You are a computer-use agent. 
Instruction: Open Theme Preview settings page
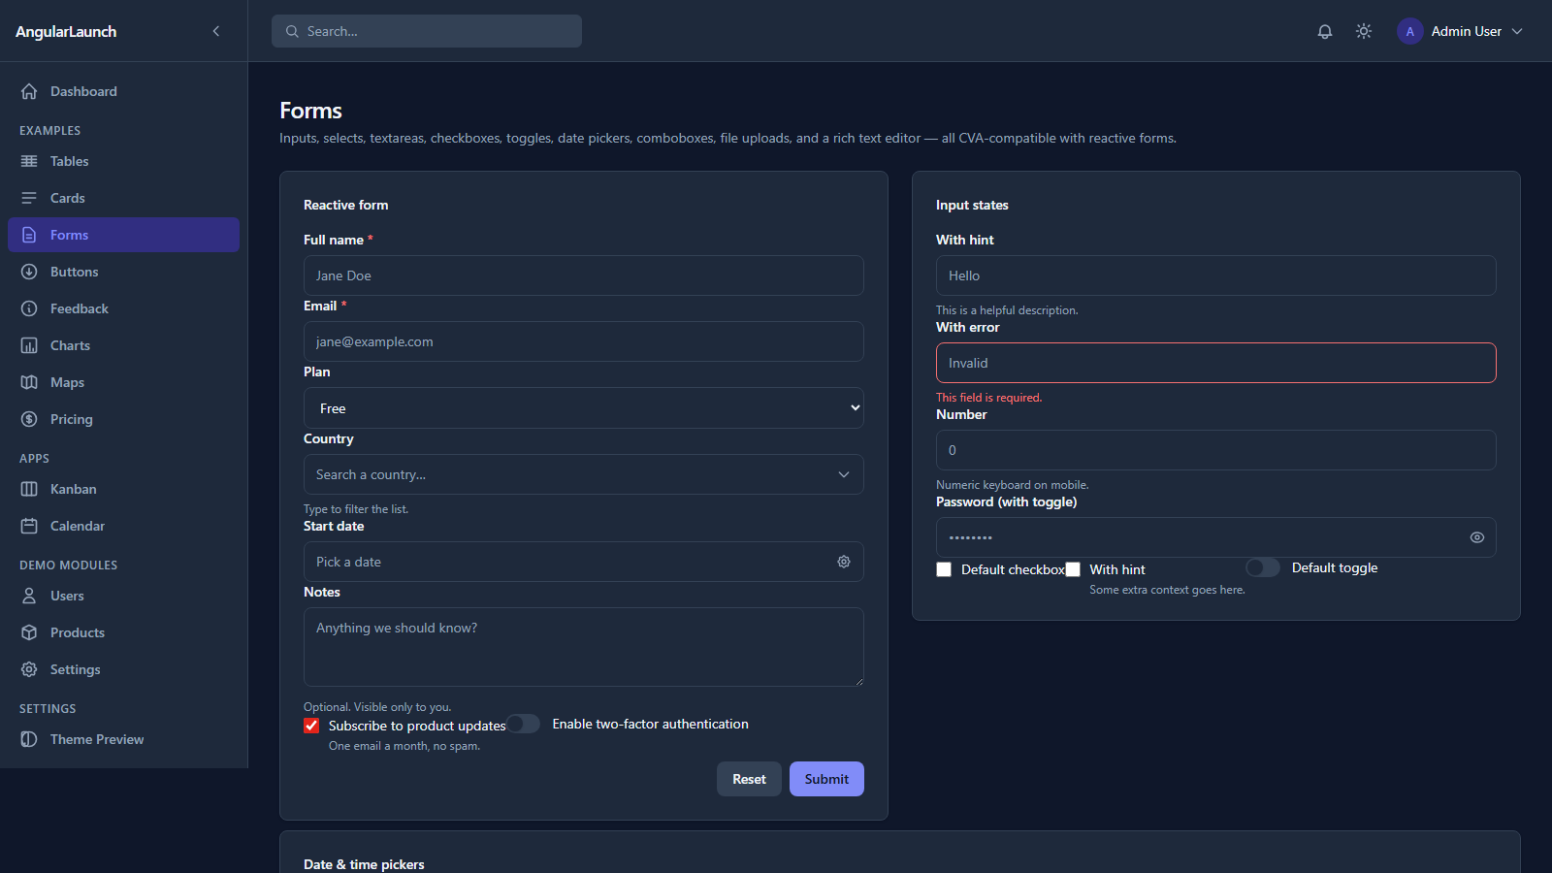pyautogui.click(x=123, y=739)
